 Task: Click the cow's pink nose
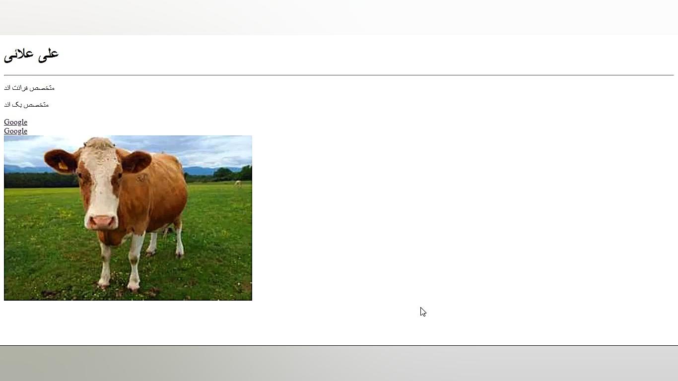(102, 222)
